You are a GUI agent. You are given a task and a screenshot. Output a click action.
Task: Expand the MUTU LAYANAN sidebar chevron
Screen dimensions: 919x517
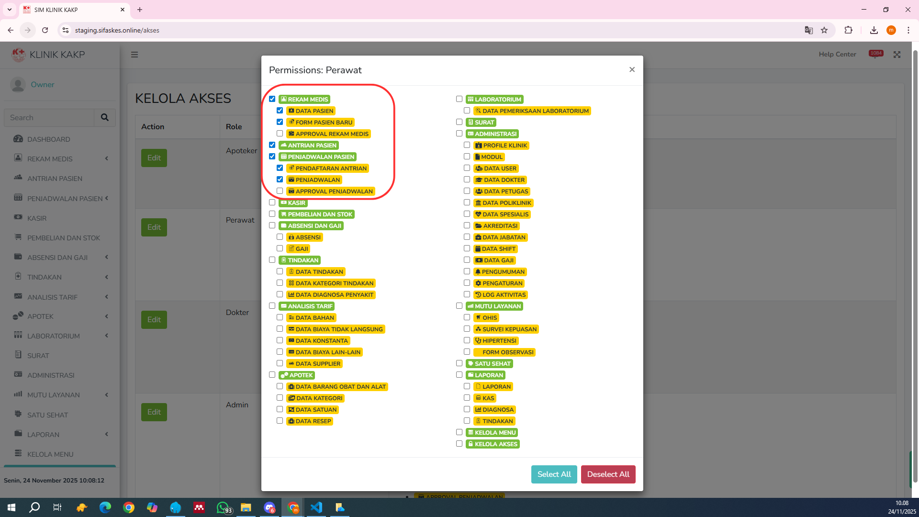tap(107, 395)
